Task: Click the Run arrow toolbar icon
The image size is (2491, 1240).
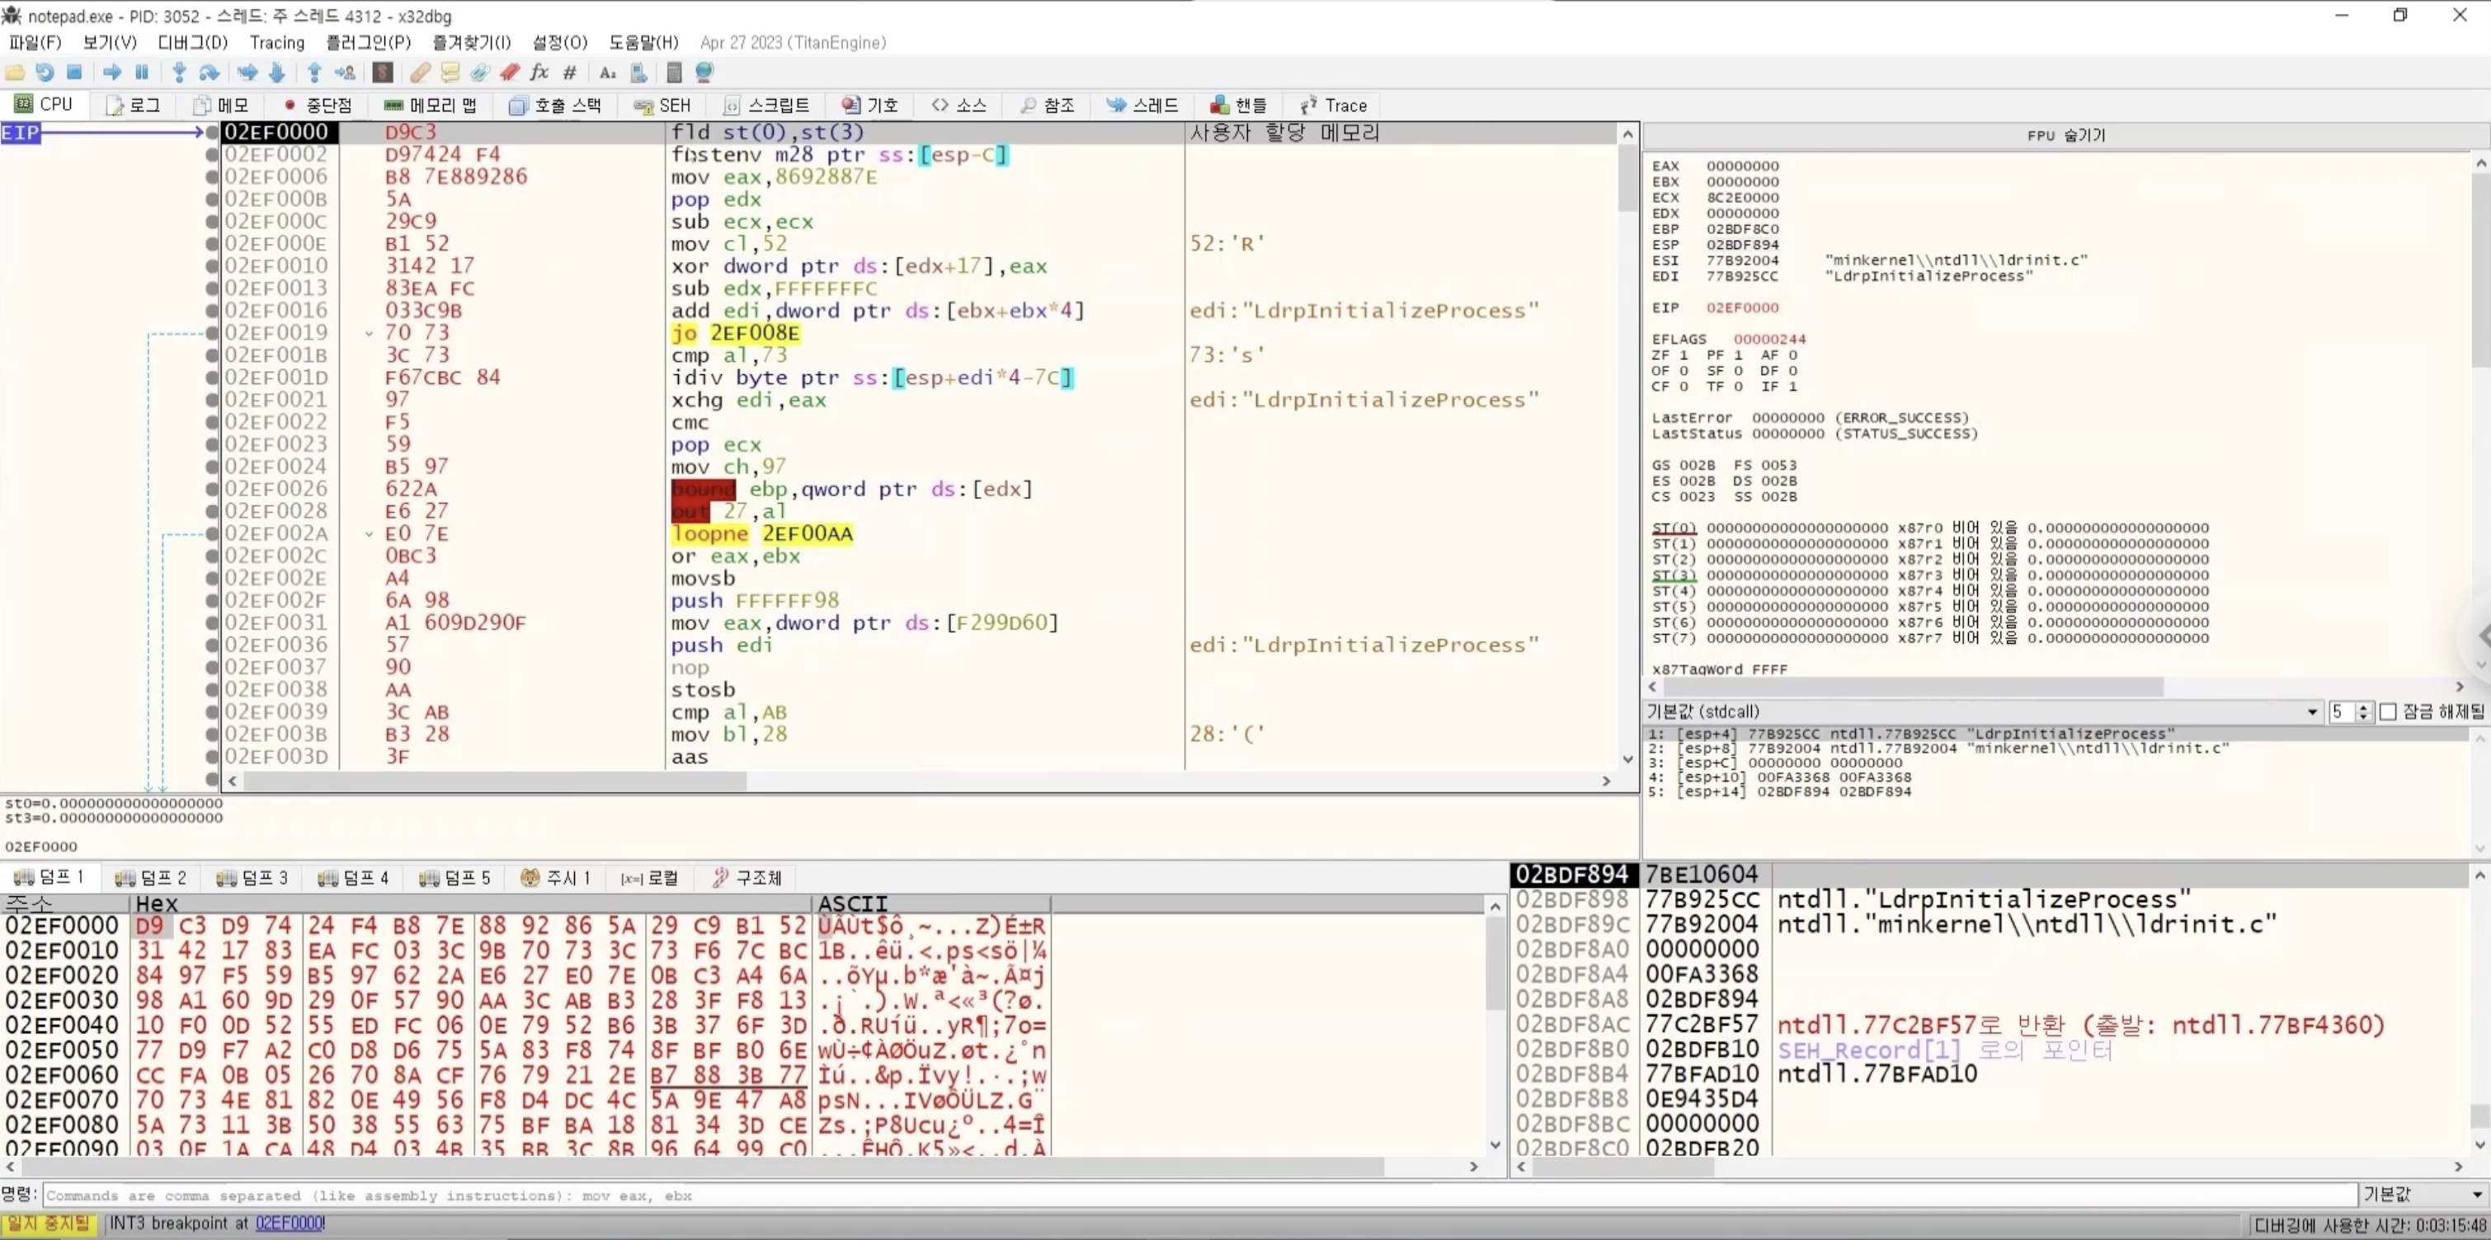Action: point(112,73)
